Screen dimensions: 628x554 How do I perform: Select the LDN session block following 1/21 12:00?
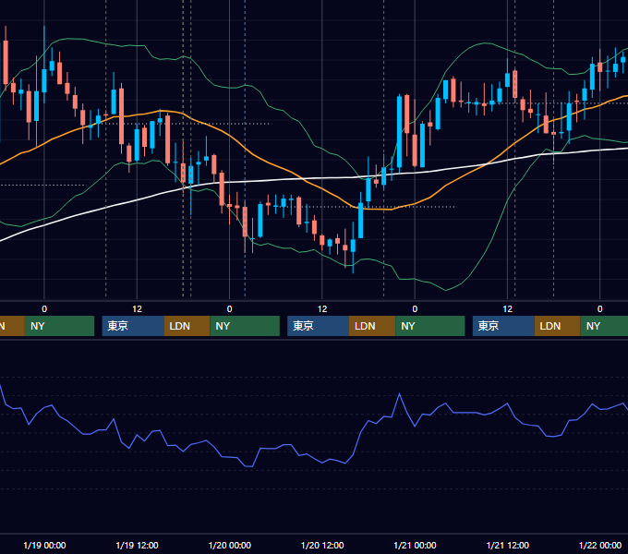pos(558,326)
